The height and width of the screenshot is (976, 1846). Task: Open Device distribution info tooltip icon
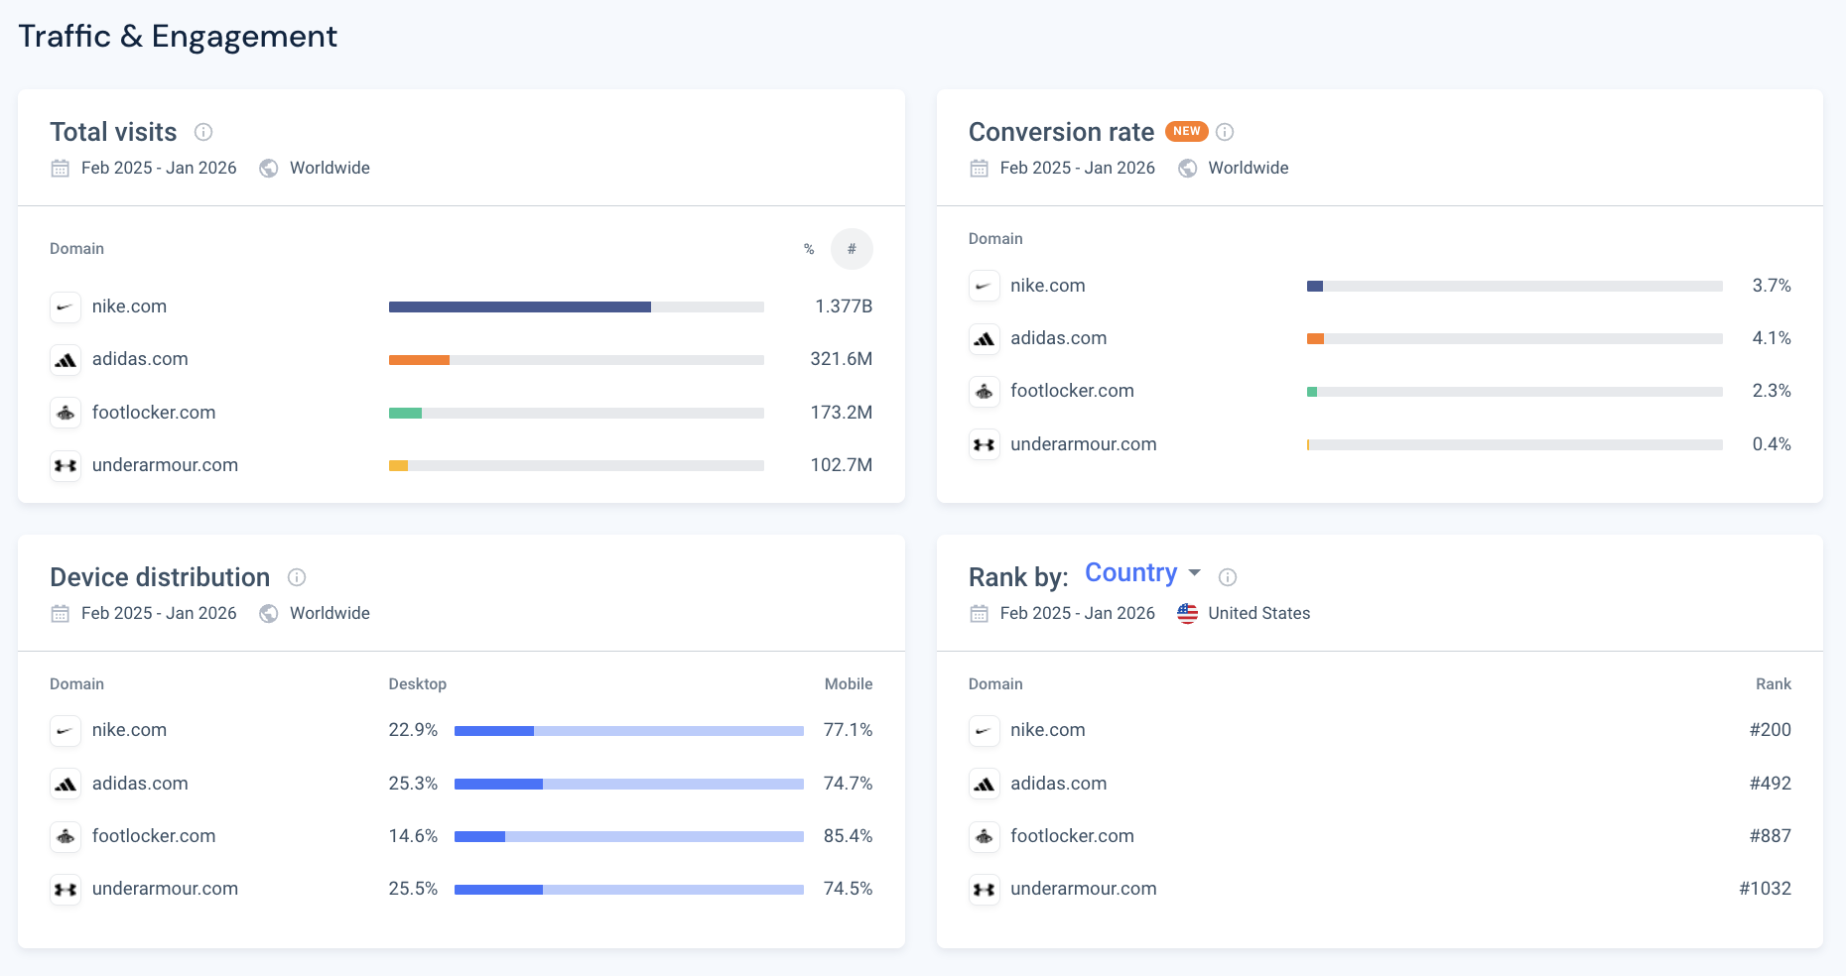click(x=297, y=577)
